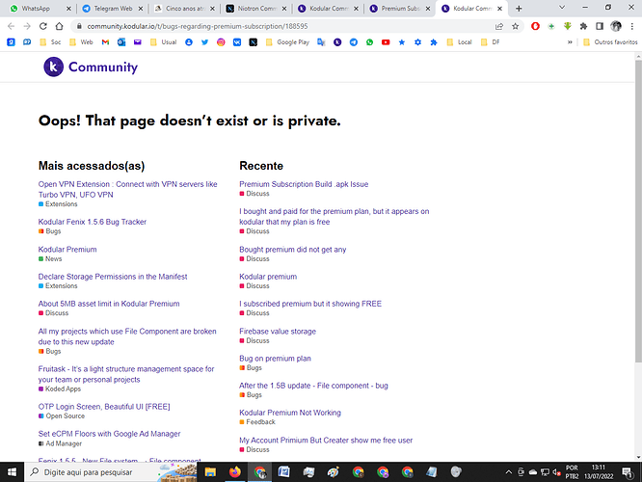Open the Twitter bookmark icon
The width and height of the screenshot is (642, 482).
pyautogui.click(x=204, y=42)
